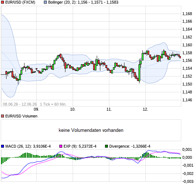Click the 1,152 price axis label

point(187,76)
